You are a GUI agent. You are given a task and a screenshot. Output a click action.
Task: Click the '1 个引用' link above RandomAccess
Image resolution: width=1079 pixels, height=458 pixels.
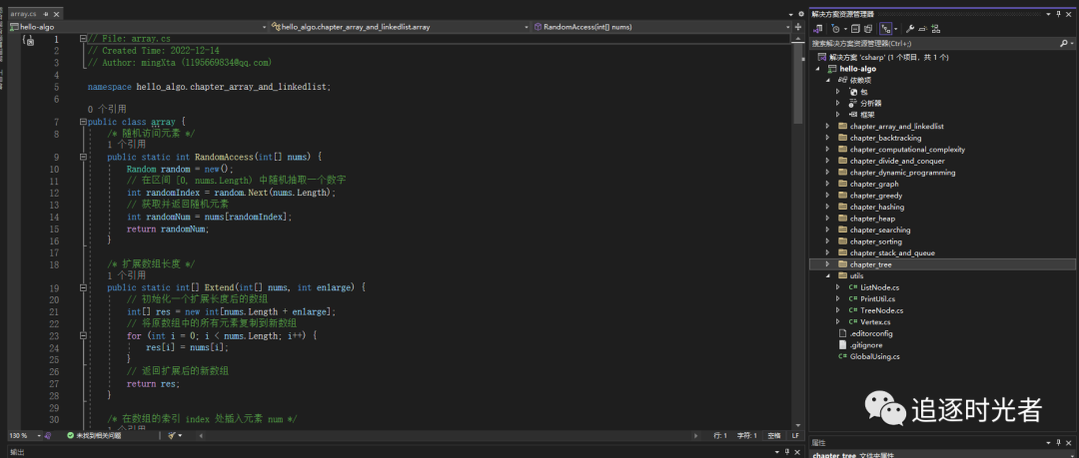126,144
